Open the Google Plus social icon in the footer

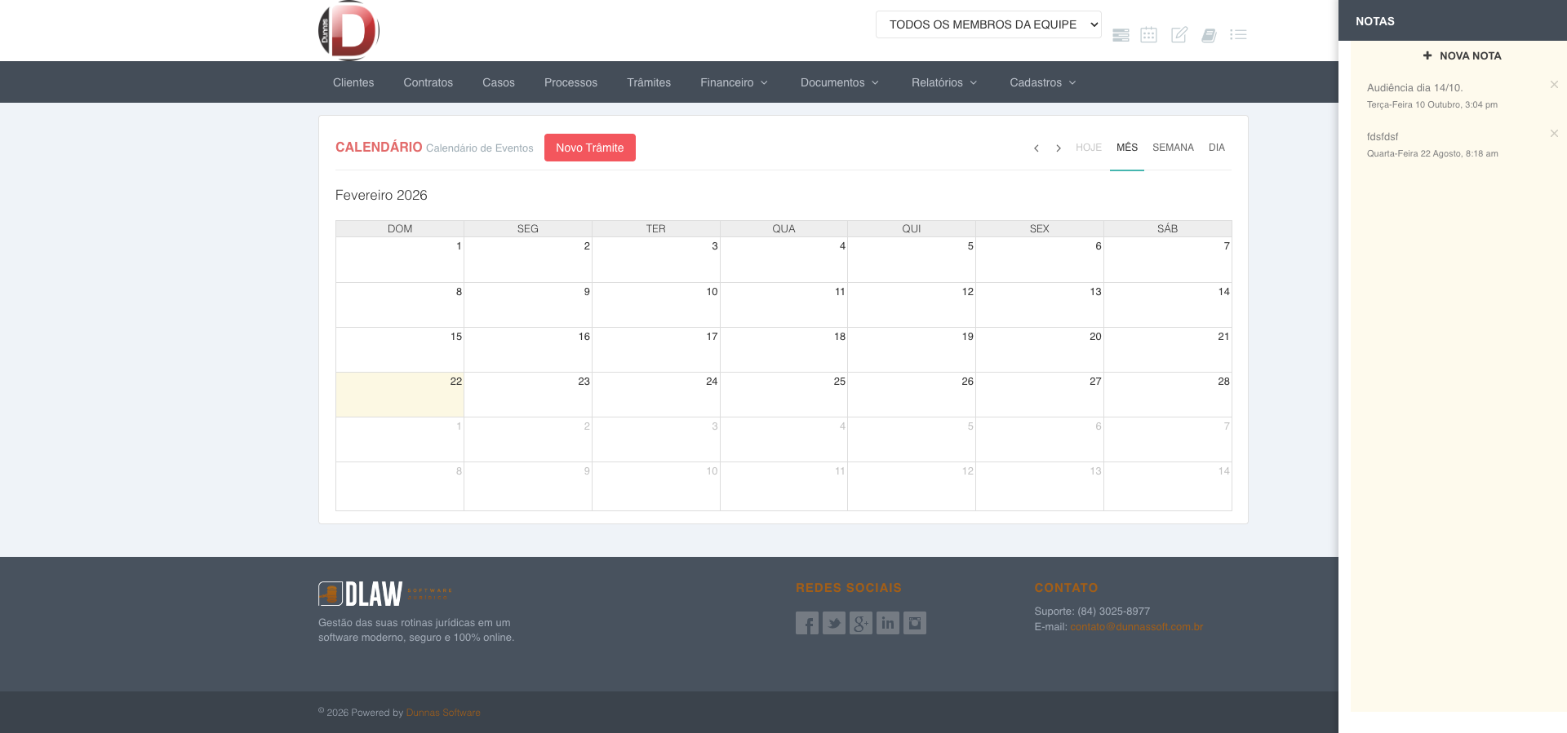(861, 623)
